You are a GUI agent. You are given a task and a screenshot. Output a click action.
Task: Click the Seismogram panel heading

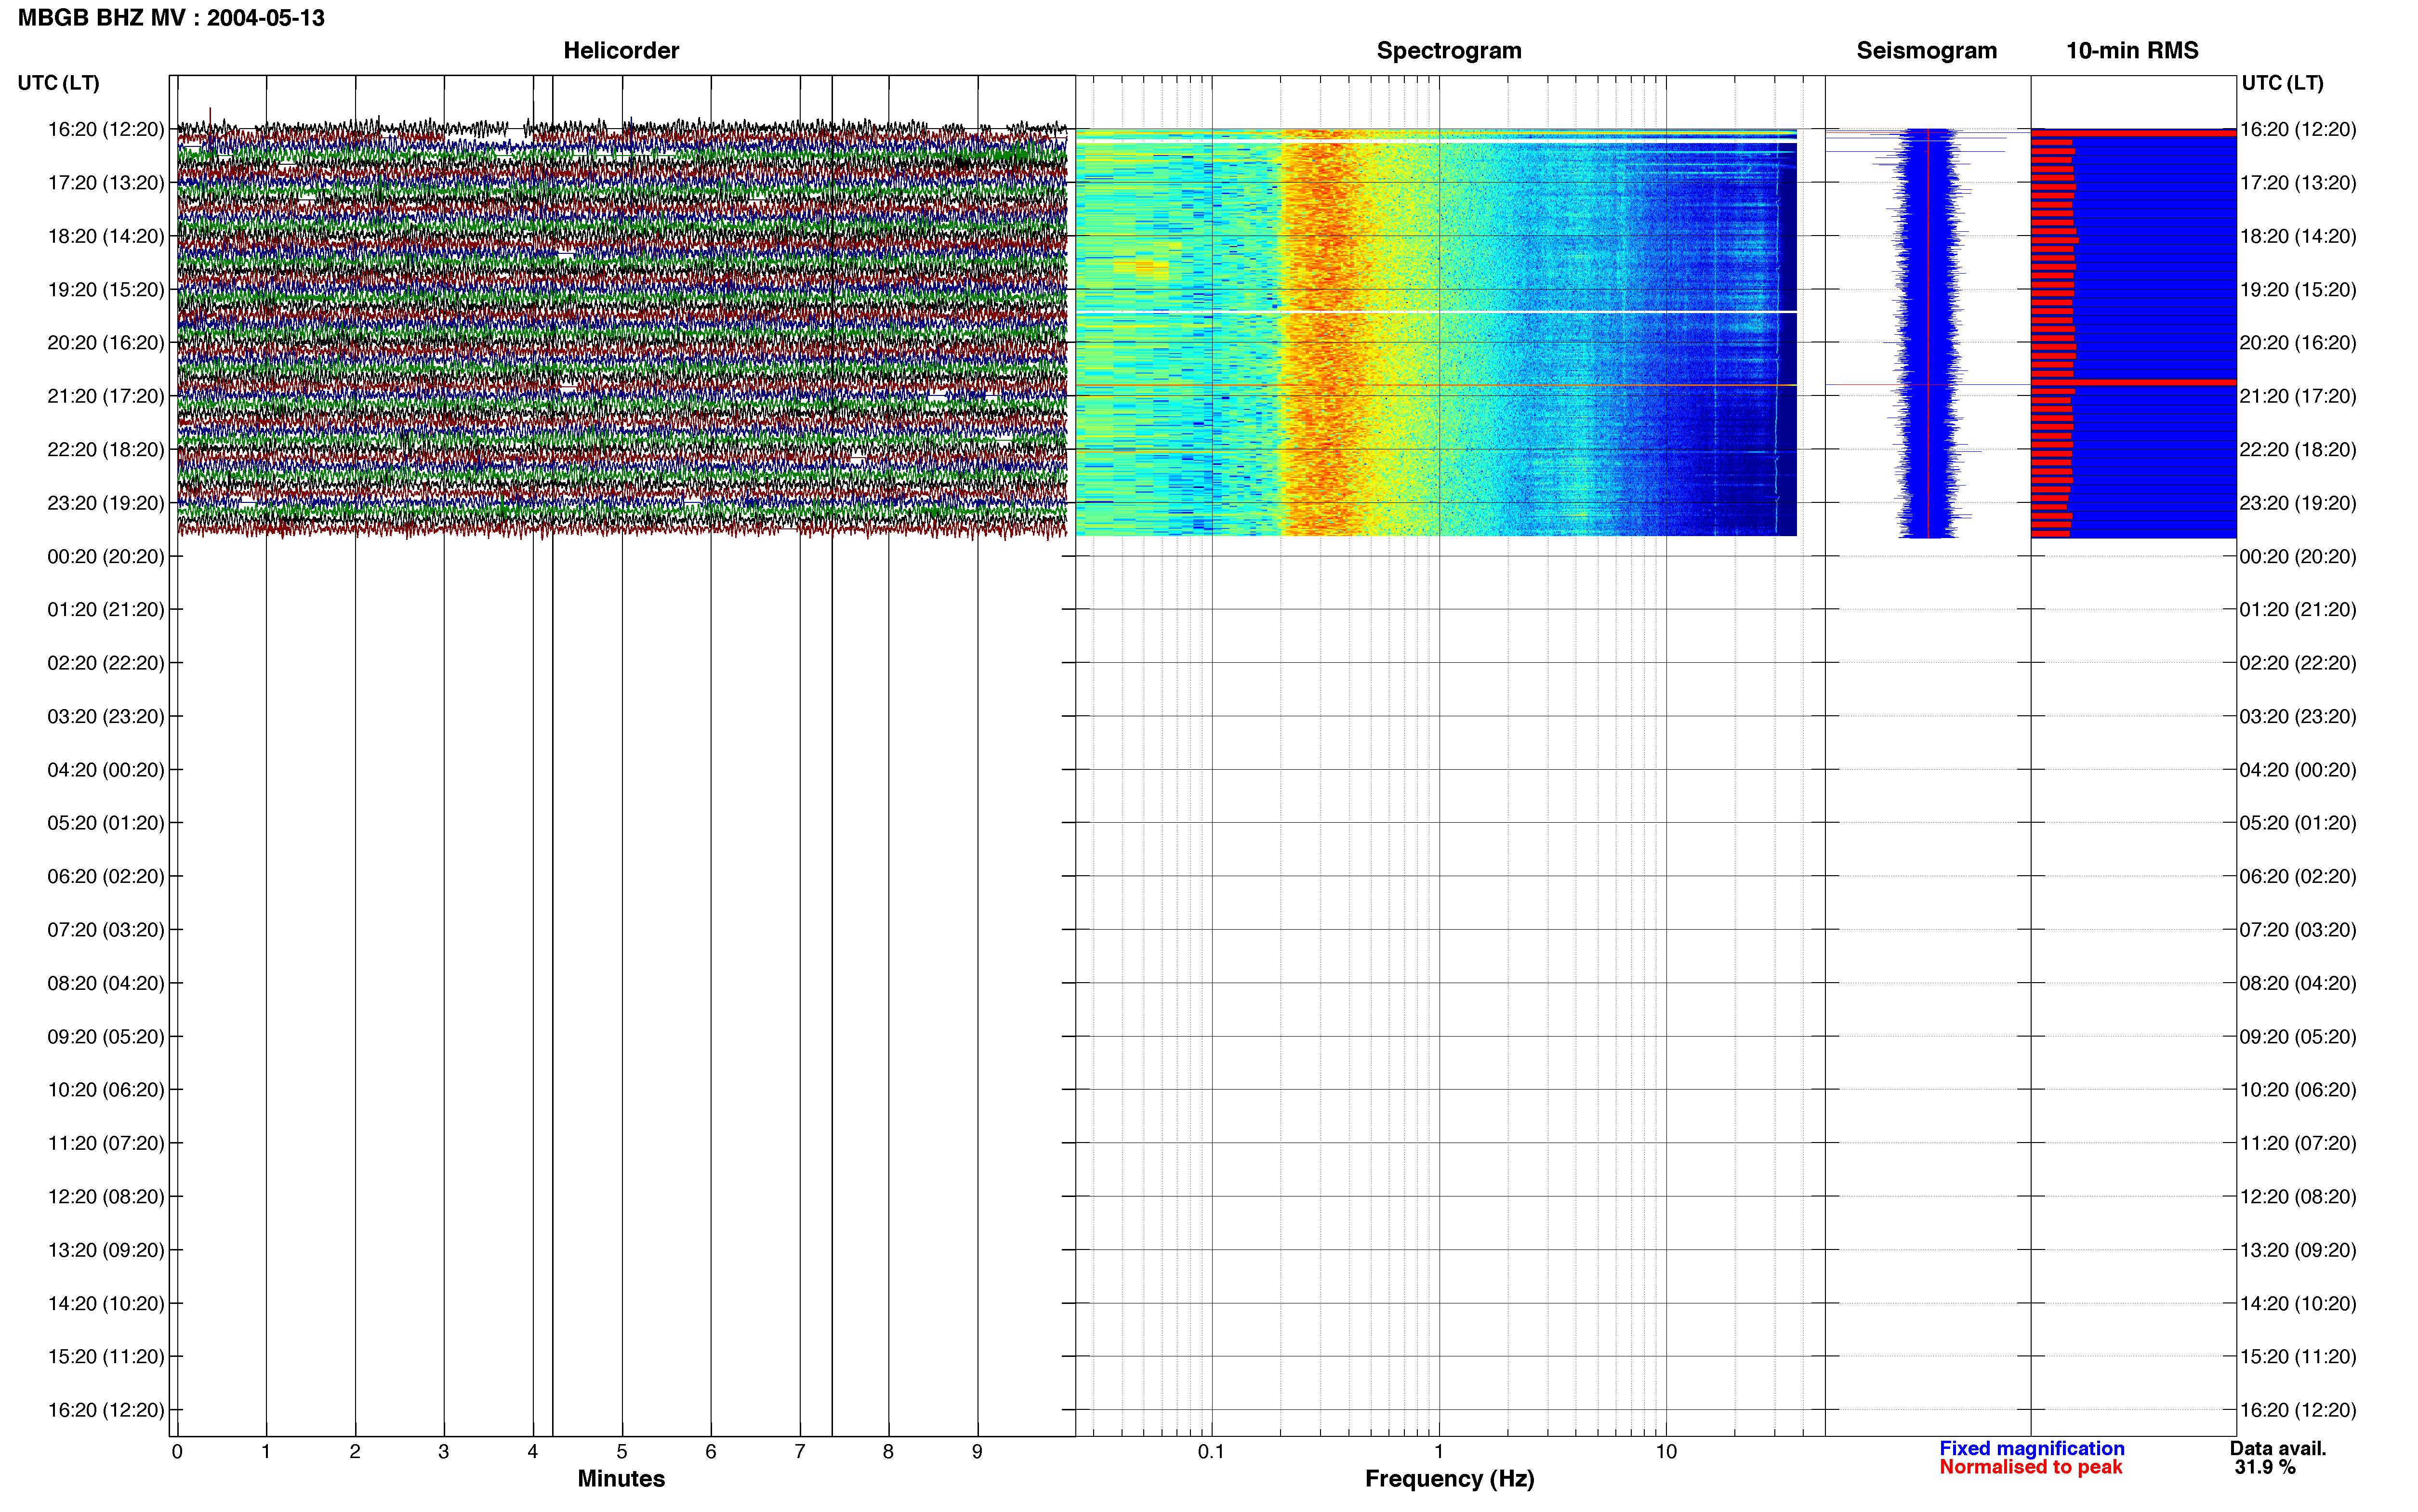click(x=1926, y=50)
